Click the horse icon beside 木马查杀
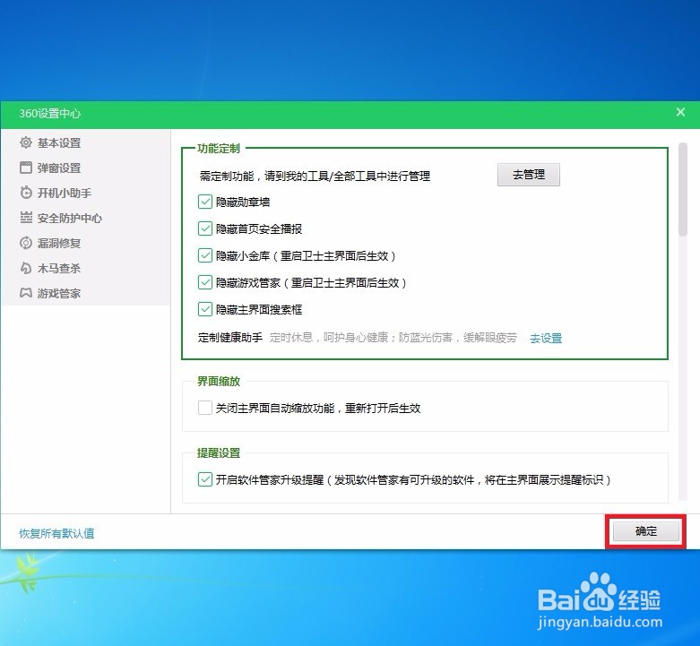700x646 pixels. click(x=26, y=268)
